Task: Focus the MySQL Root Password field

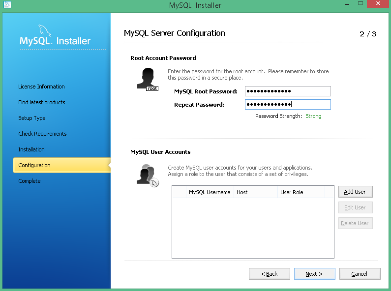Action: (288, 91)
